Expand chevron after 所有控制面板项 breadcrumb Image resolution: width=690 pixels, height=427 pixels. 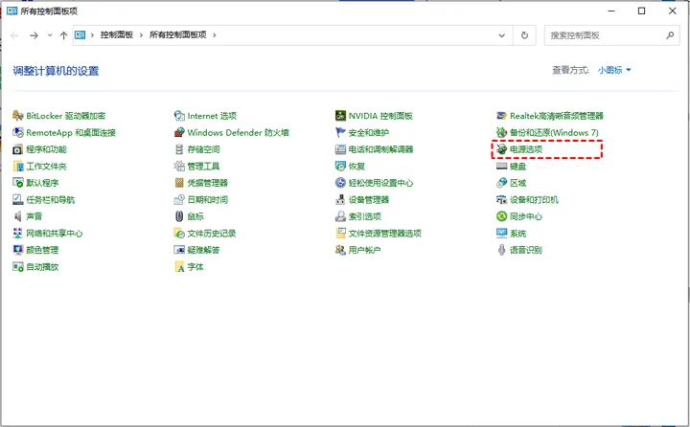click(x=215, y=35)
